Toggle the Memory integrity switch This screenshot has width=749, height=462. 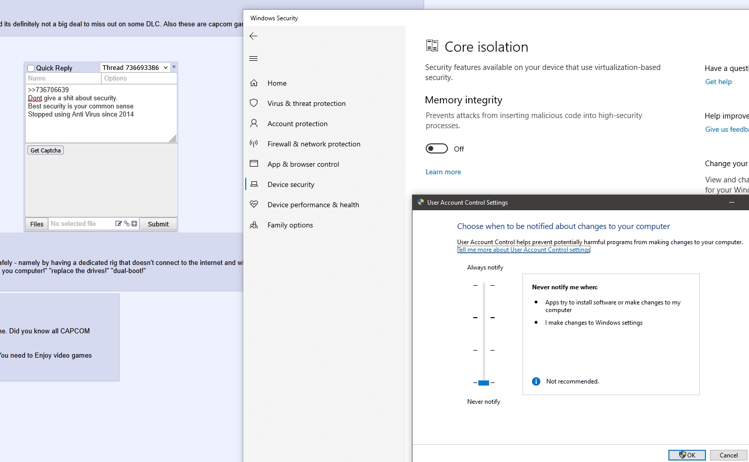coord(437,148)
